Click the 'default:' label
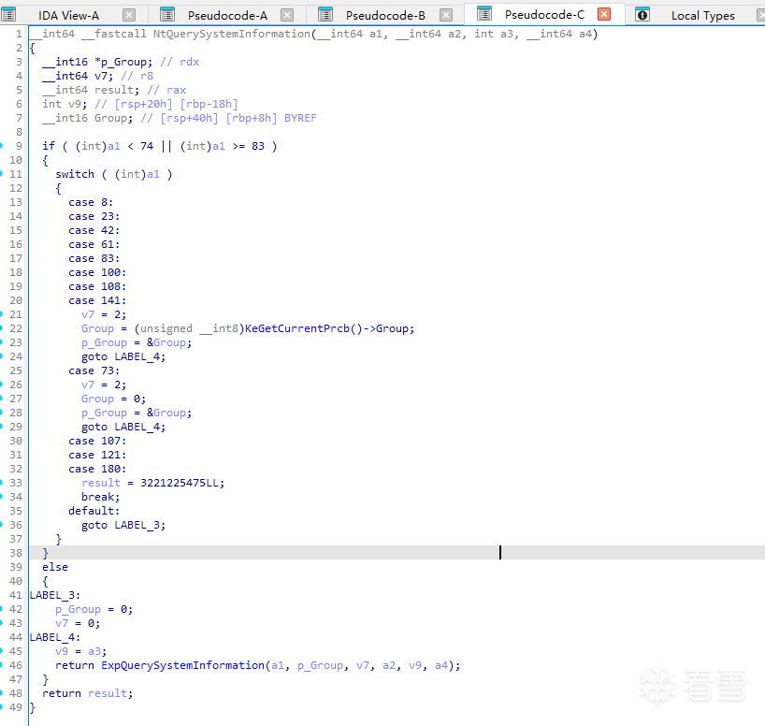The width and height of the screenshot is (765, 726). coord(94,511)
